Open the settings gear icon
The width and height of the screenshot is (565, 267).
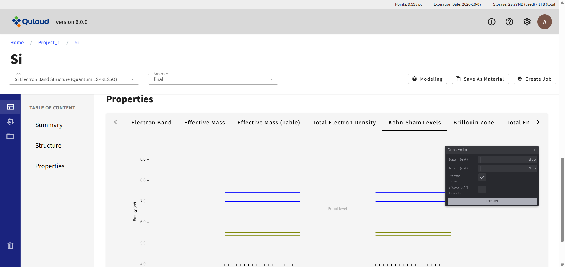pyautogui.click(x=527, y=22)
